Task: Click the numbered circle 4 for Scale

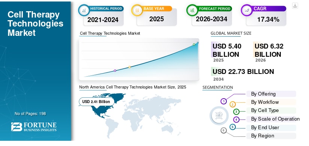Action: click(236, 119)
